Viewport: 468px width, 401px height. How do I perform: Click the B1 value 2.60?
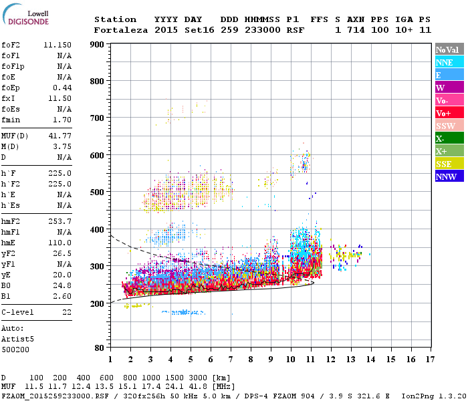pyautogui.click(x=62, y=297)
